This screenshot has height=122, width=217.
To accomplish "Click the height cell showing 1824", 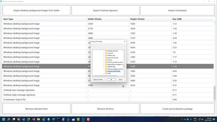I will [x=150, y=28].
